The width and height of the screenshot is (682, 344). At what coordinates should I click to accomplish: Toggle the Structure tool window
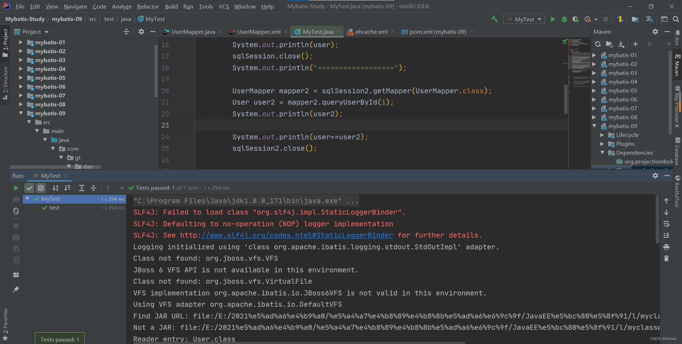point(5,83)
